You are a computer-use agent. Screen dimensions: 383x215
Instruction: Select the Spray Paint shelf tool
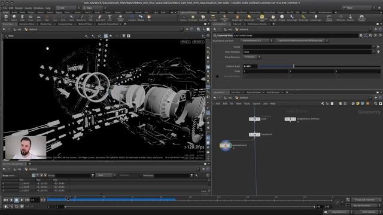(x=100, y=17)
